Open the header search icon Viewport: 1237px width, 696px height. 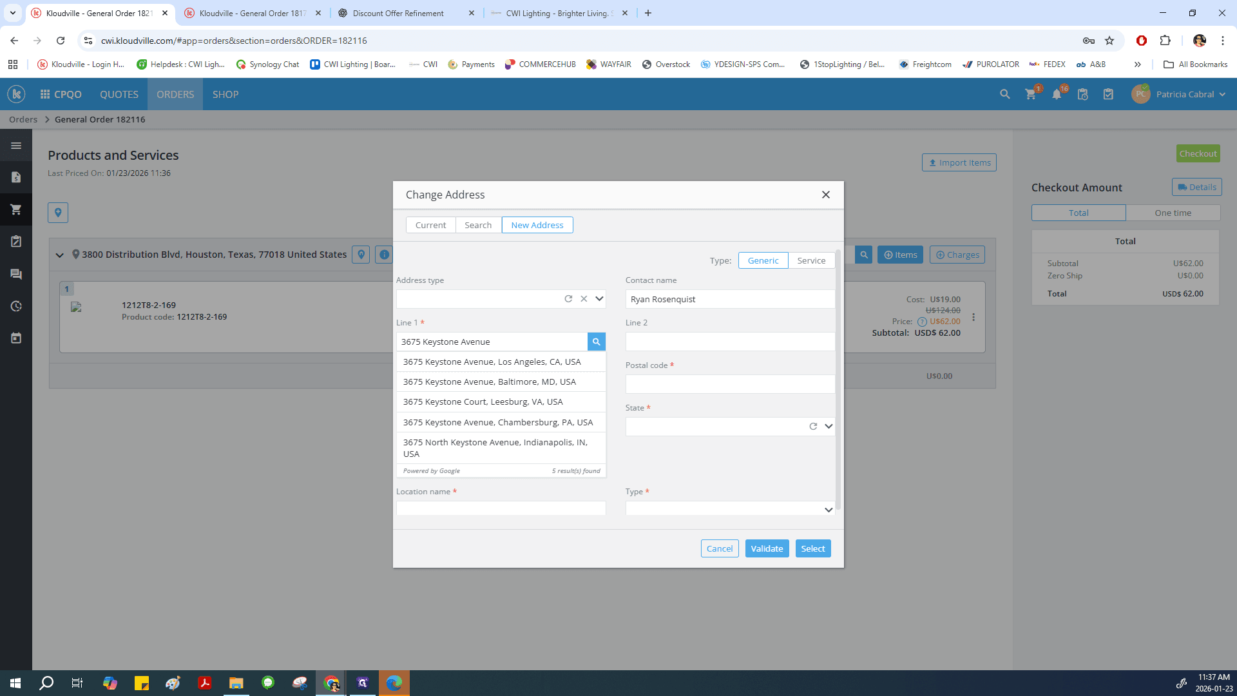point(1004,94)
